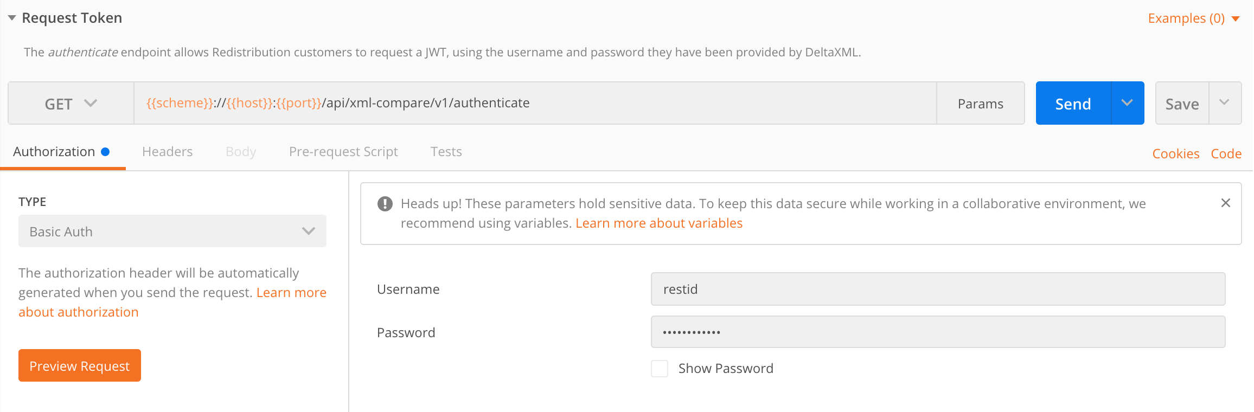Collapse the Request Token section triangle

[x=11, y=18]
